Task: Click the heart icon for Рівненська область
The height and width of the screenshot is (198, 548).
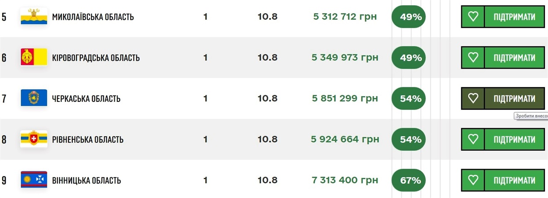Action: click(x=473, y=139)
